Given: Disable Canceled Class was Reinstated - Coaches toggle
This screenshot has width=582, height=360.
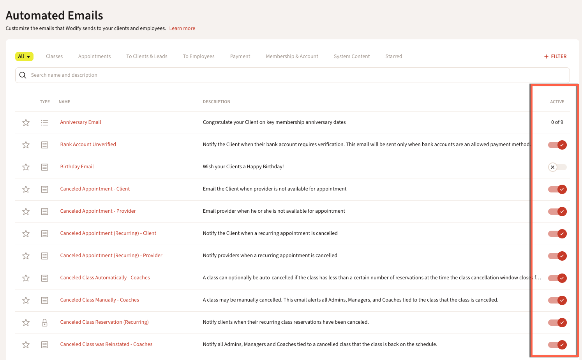Looking at the screenshot, I should pos(557,345).
